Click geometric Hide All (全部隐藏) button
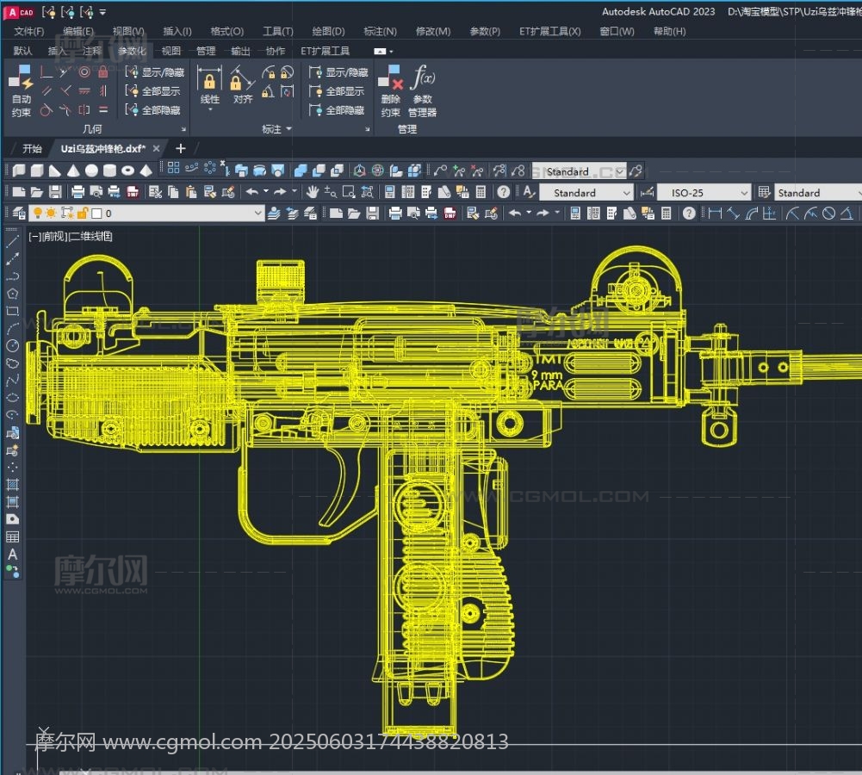The width and height of the screenshot is (862, 775). pos(153,110)
